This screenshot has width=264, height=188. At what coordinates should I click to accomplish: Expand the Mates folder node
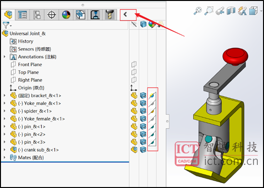[x=4, y=158]
